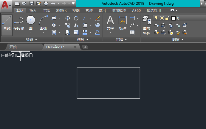This screenshot has width=206, height=129.
Task: Customize the Quick Access Toolbar dropdown
Action: tap(73, 3)
